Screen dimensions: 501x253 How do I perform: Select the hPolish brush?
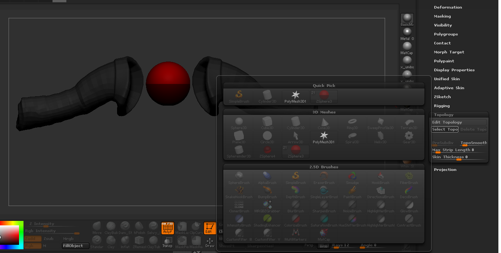139,227
